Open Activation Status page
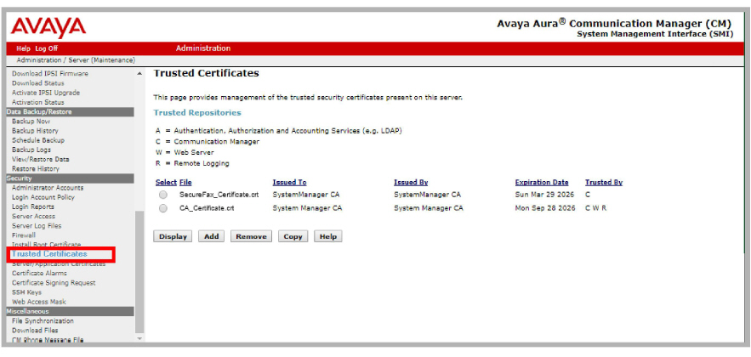This screenshot has width=751, height=357. 37,102
